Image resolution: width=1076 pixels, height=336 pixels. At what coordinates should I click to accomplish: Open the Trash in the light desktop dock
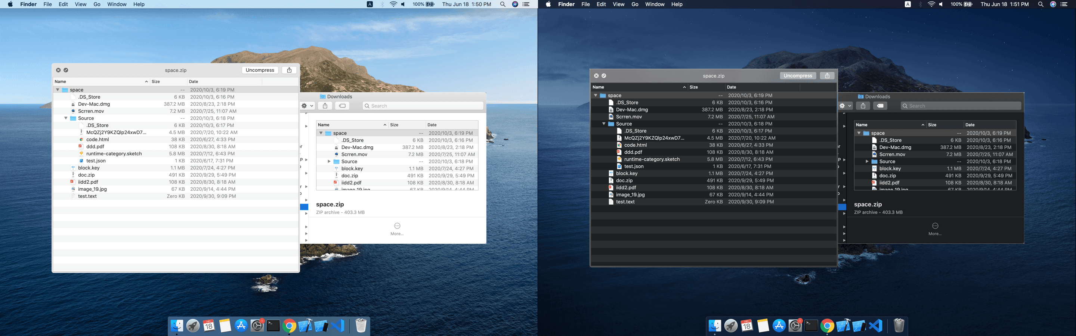(361, 326)
